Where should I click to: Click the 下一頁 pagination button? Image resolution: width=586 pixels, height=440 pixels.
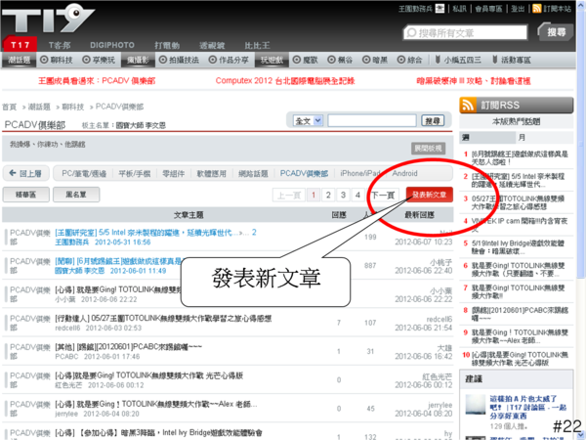pyautogui.click(x=383, y=195)
